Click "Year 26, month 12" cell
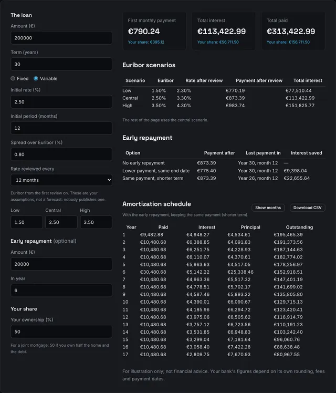 tap(258, 178)
